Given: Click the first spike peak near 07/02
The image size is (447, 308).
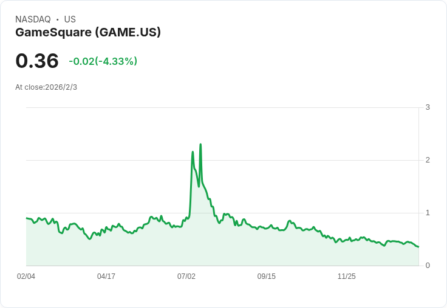Looking at the screenshot, I should pyautogui.click(x=193, y=152).
